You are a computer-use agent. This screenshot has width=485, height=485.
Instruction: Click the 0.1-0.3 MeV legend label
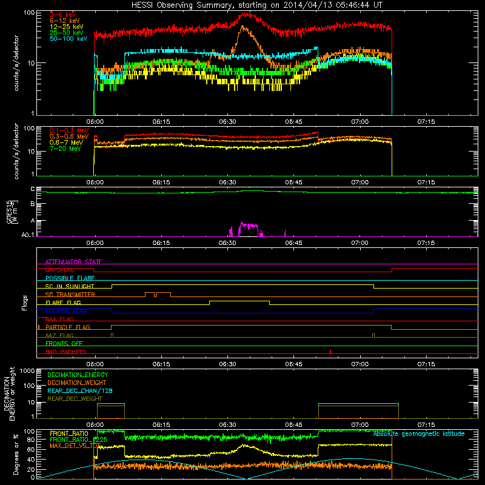click(x=69, y=130)
